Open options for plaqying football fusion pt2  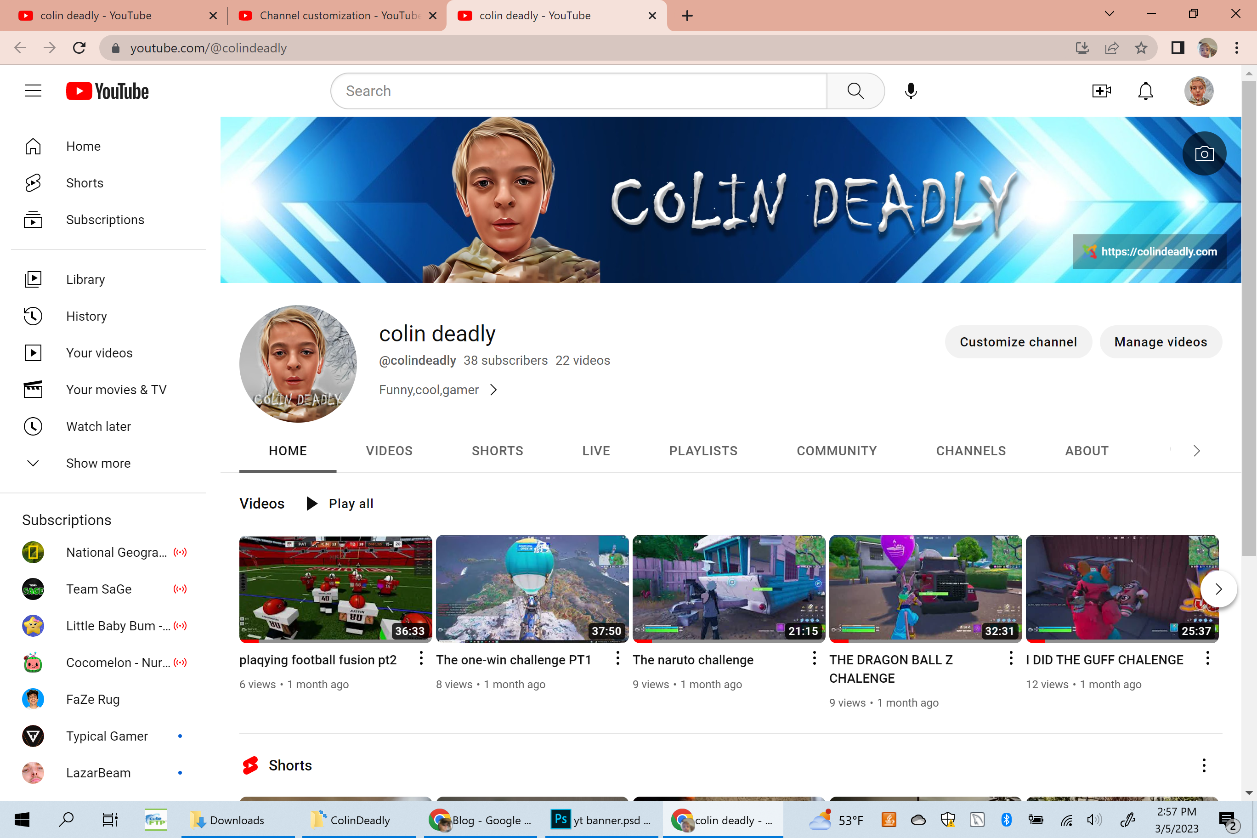421,658
